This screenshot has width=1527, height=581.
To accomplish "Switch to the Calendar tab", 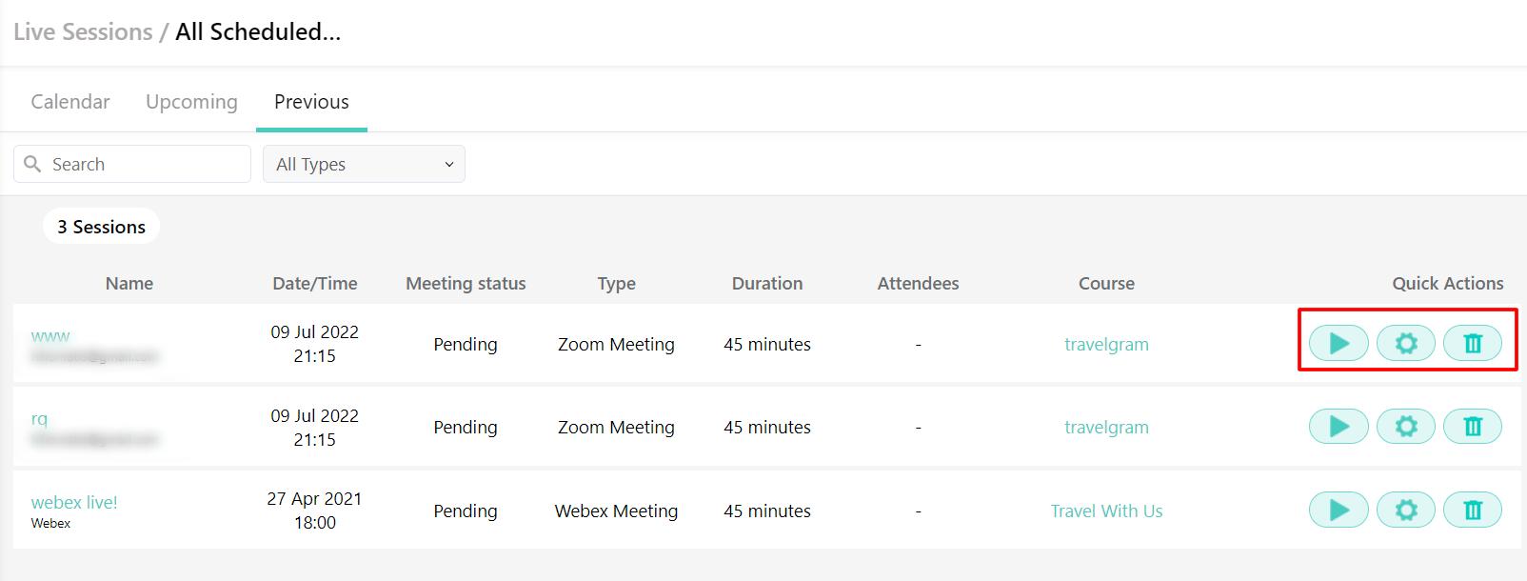I will [x=69, y=101].
